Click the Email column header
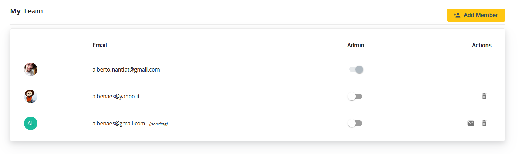This screenshot has height=154, width=518. (99, 45)
